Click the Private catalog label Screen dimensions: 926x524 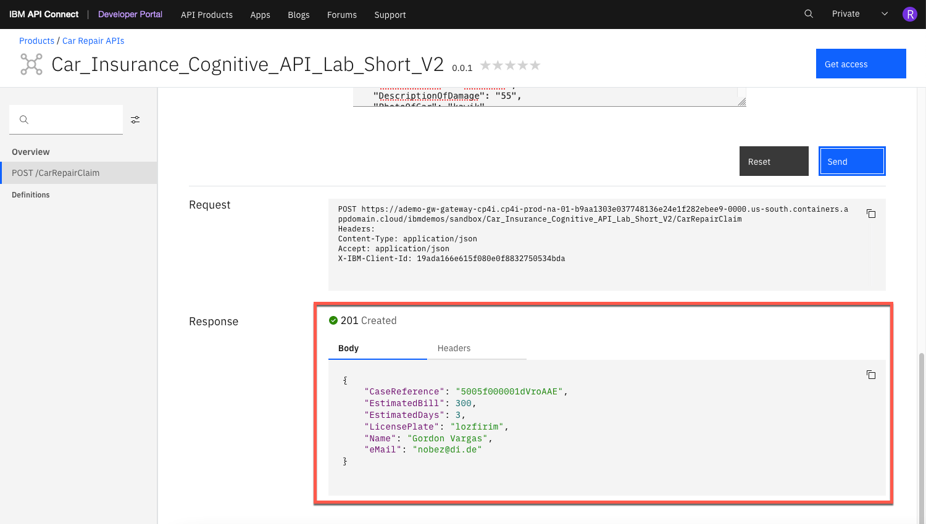(846, 14)
